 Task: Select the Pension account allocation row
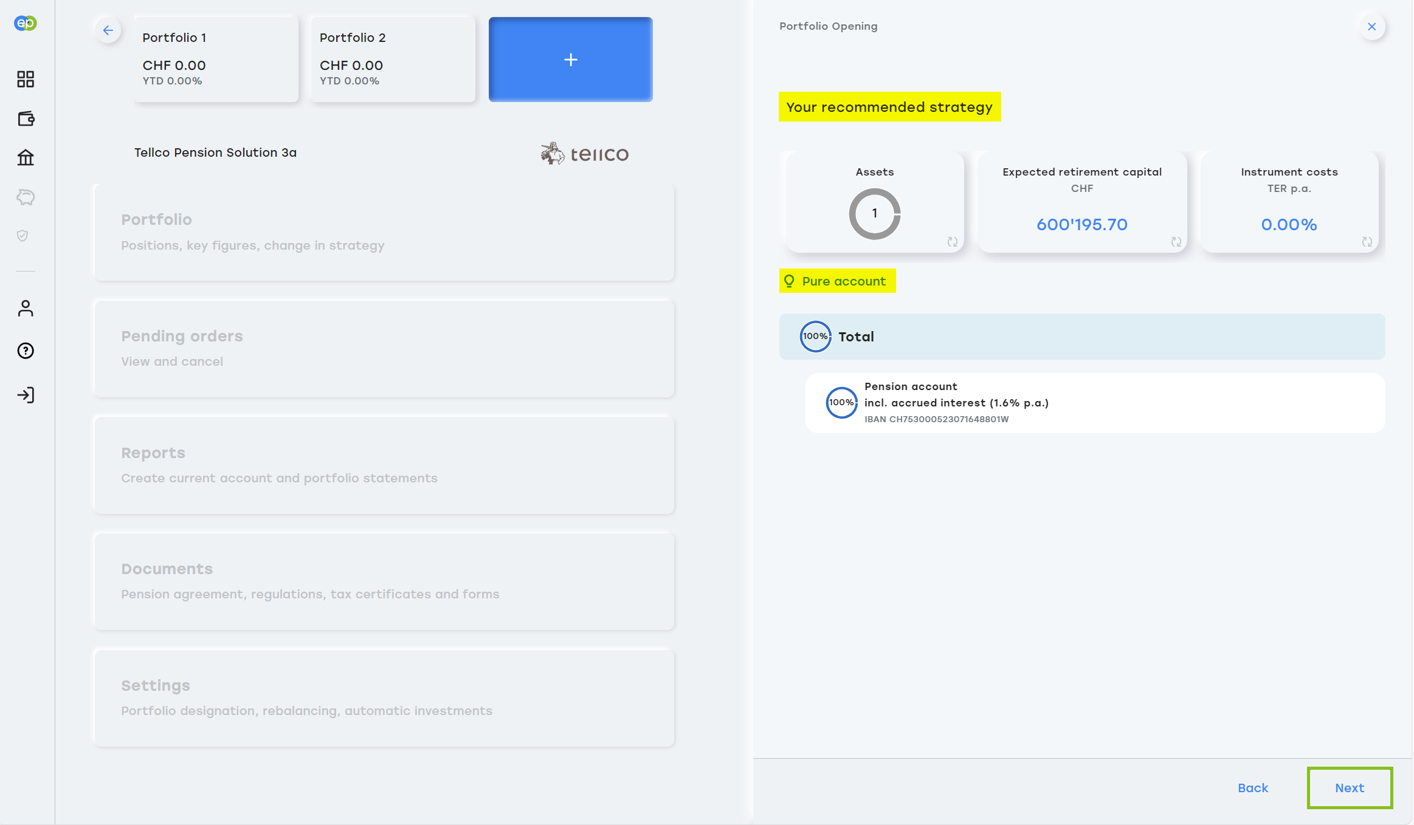tap(1094, 403)
